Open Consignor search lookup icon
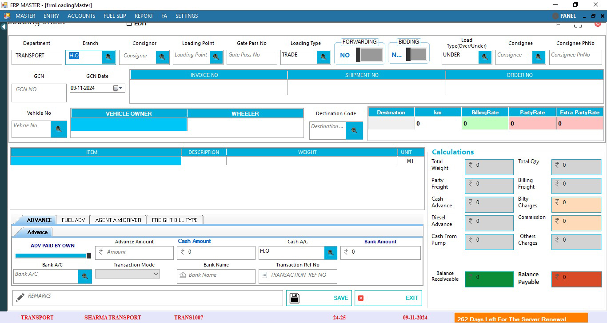This screenshot has height=323, width=607. pyautogui.click(x=162, y=57)
